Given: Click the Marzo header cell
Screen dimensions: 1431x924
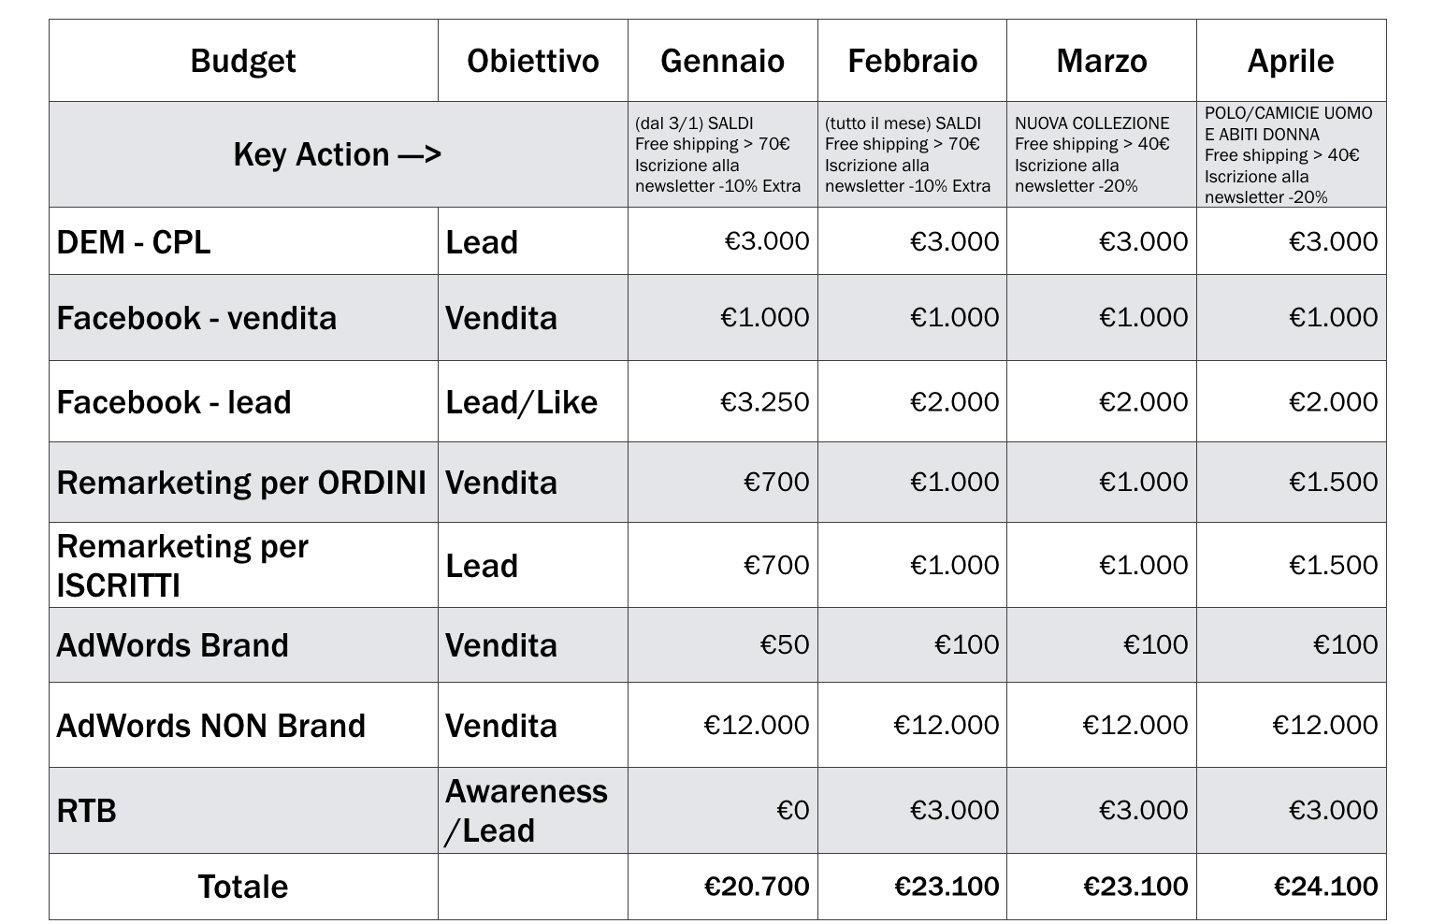Looking at the screenshot, I should click(x=1101, y=62).
